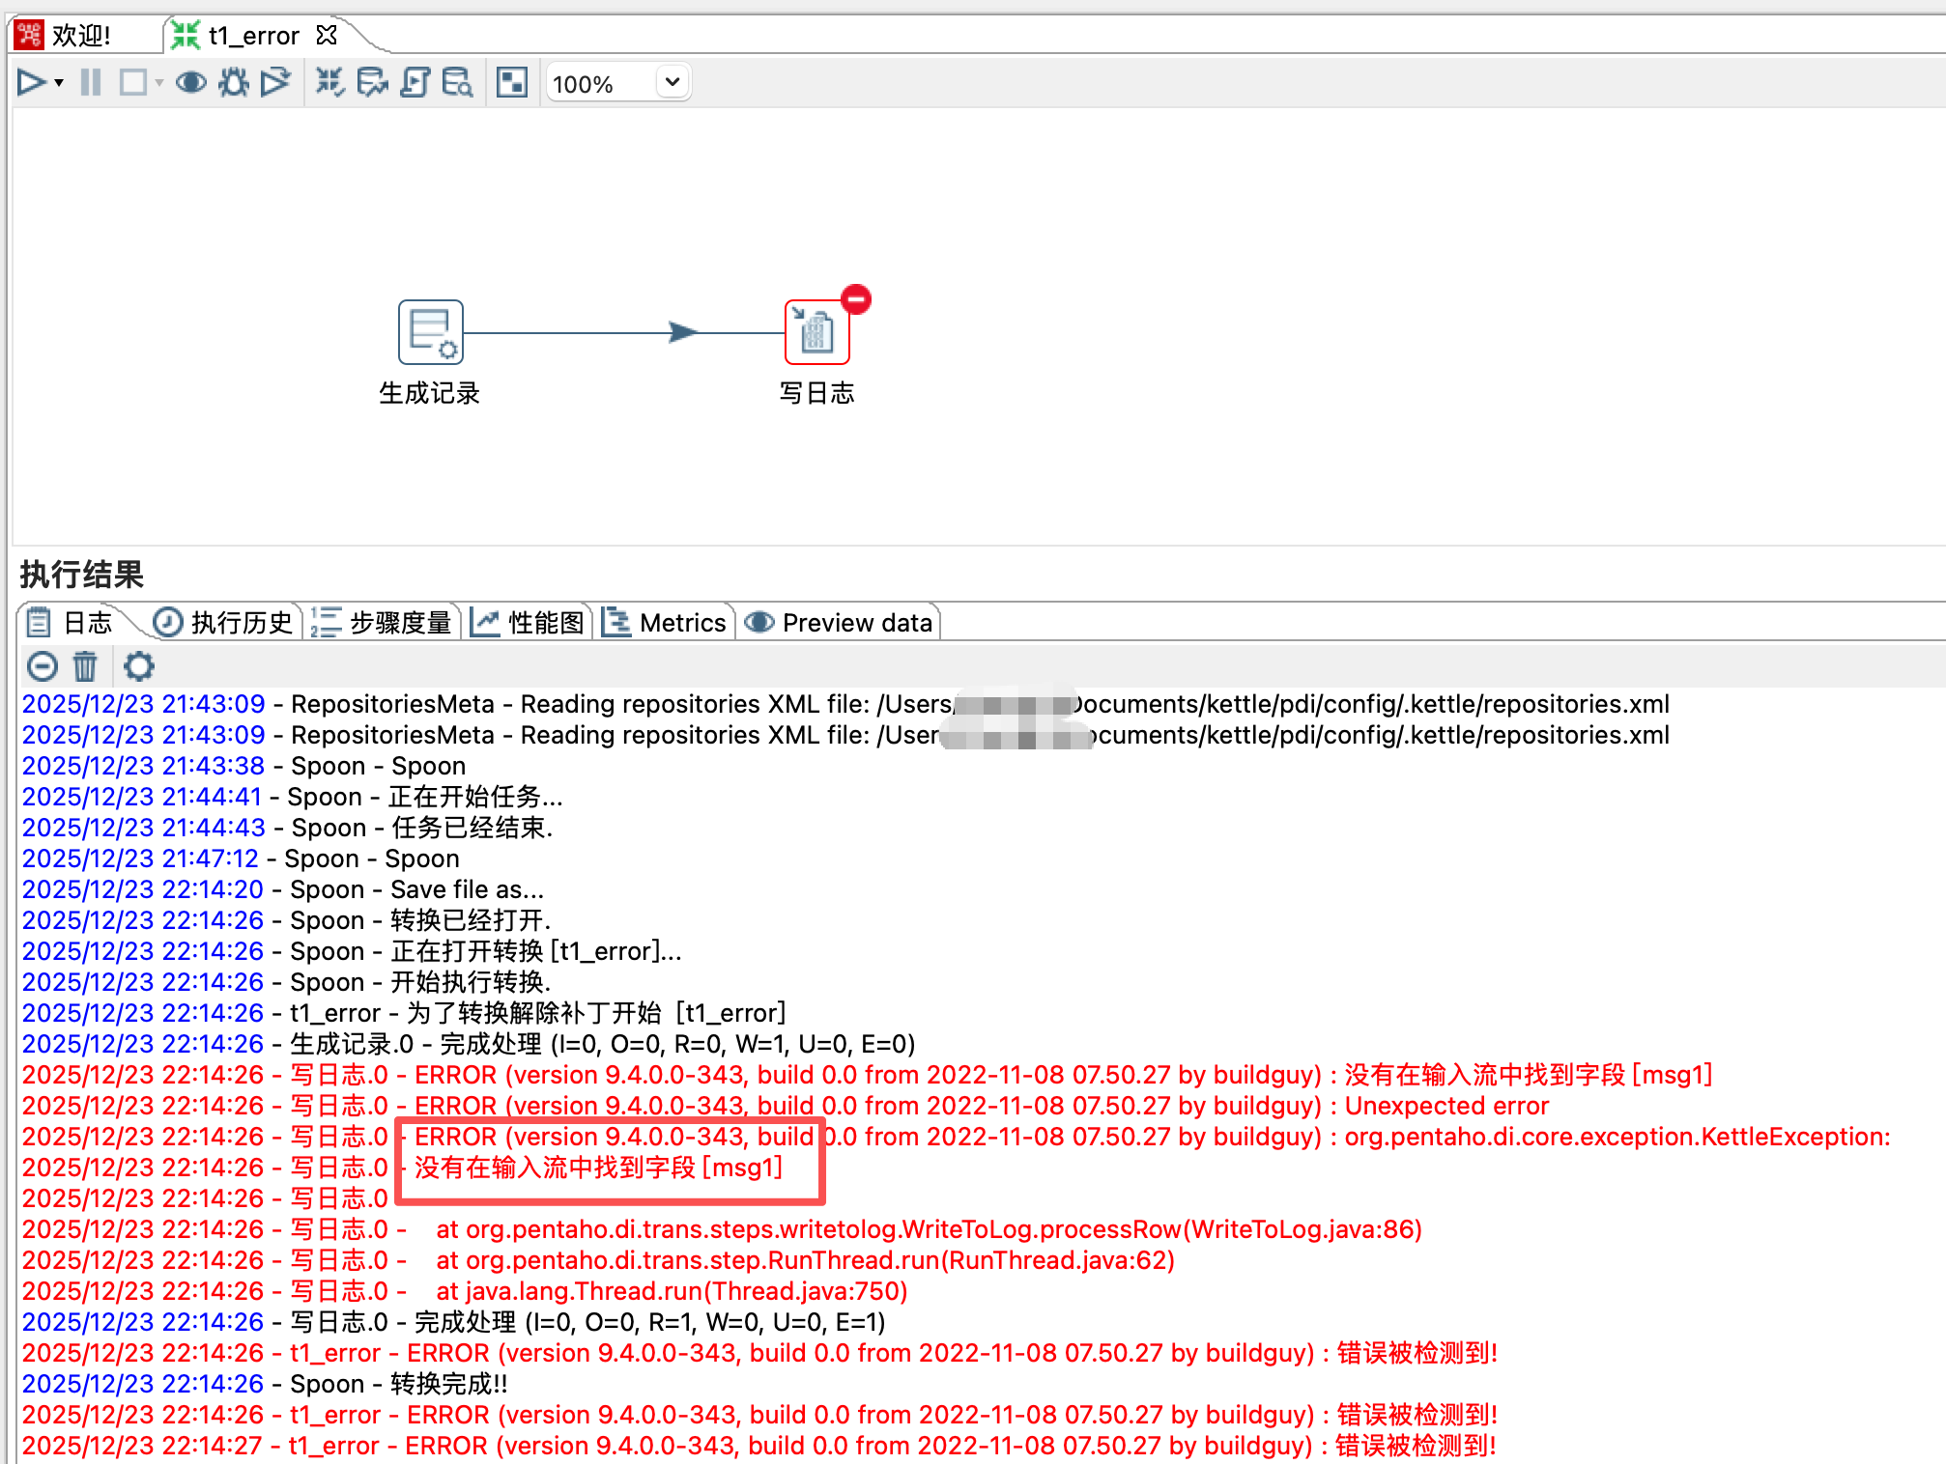The width and height of the screenshot is (1946, 1464).
Task: Explore database connection icon
Action: click(457, 83)
